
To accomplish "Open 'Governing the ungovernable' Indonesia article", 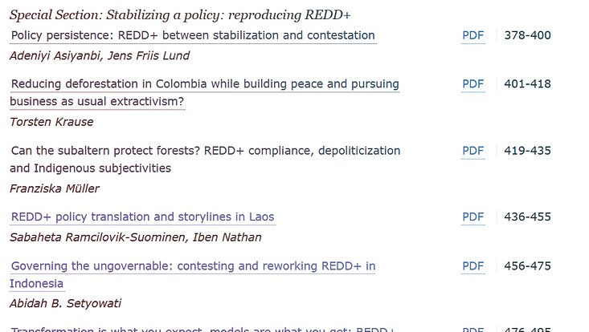I will 193,274.
